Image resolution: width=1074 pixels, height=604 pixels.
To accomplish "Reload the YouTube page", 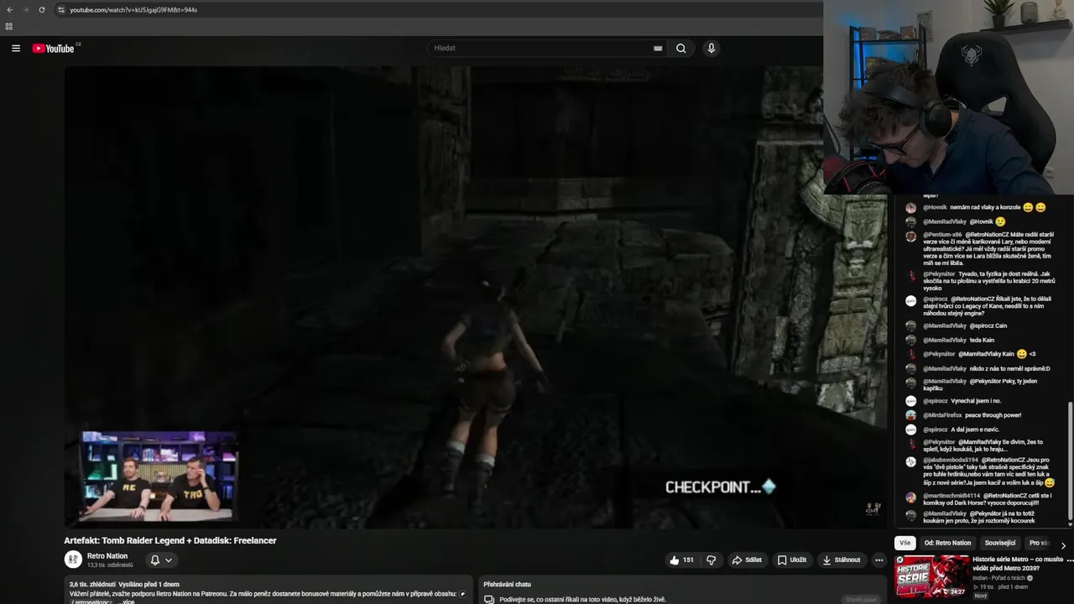I will 42,9.
